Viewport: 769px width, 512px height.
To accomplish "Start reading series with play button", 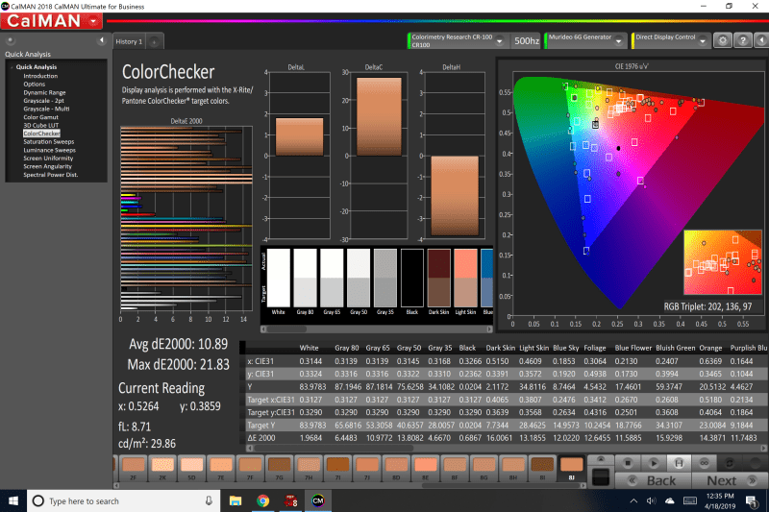I will tap(654, 463).
